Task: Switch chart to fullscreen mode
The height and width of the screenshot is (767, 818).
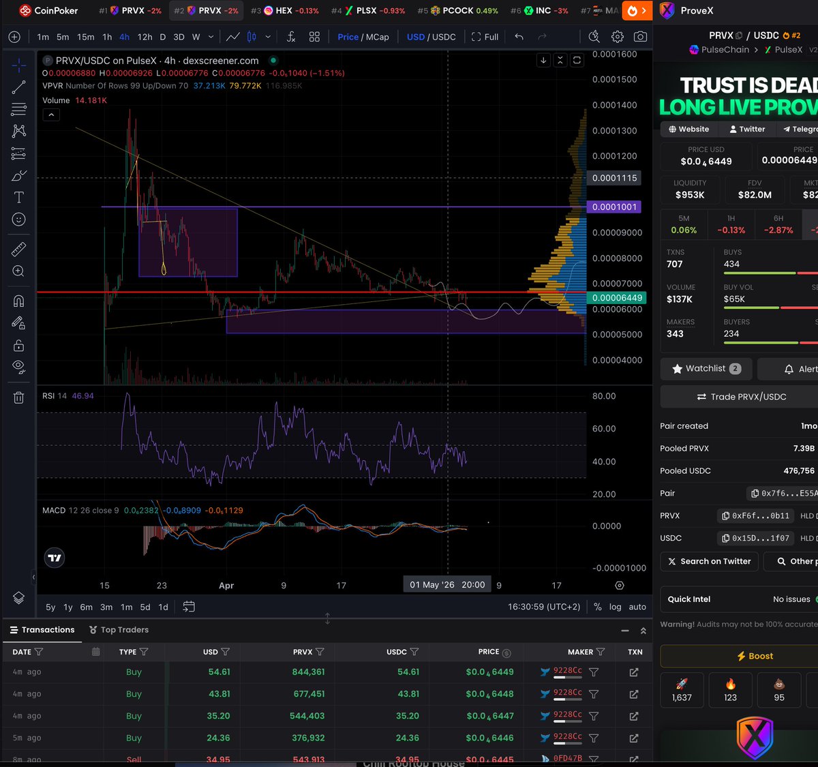Action: pyautogui.click(x=485, y=37)
